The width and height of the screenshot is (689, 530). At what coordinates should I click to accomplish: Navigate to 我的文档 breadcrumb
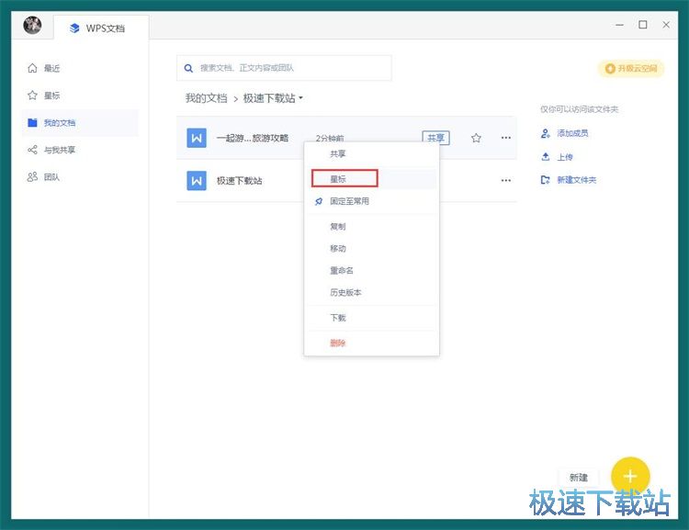(x=206, y=98)
